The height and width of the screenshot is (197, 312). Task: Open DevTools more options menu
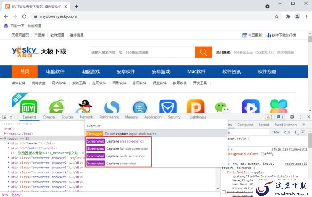click(300, 117)
